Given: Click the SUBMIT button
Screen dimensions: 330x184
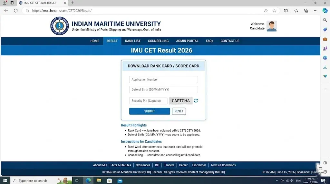Looking at the screenshot, I should point(150,111).
